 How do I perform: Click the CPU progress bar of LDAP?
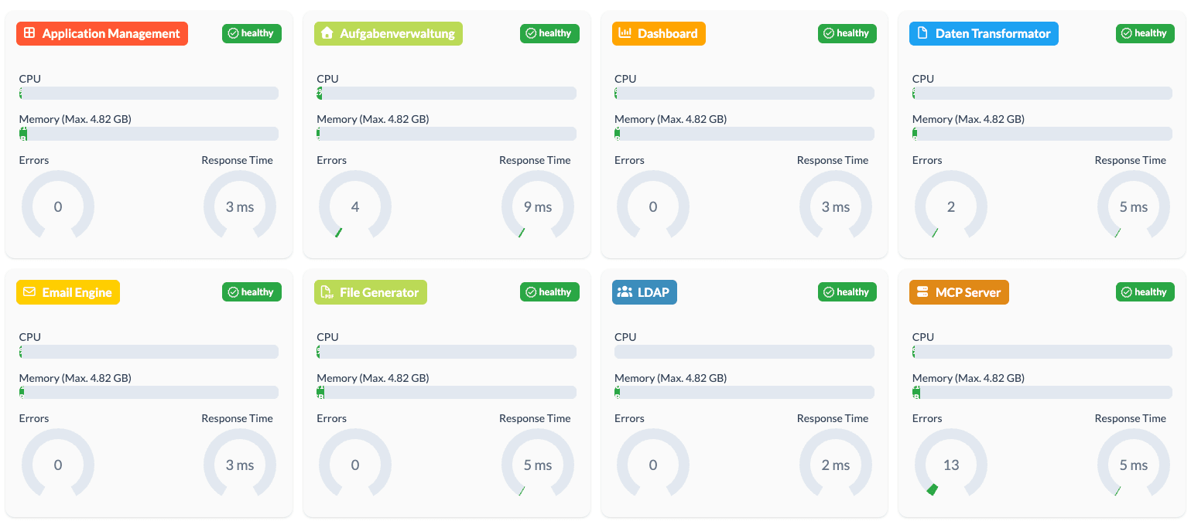click(x=744, y=352)
